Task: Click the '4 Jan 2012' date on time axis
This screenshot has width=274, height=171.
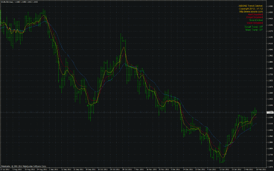Action: point(212,169)
